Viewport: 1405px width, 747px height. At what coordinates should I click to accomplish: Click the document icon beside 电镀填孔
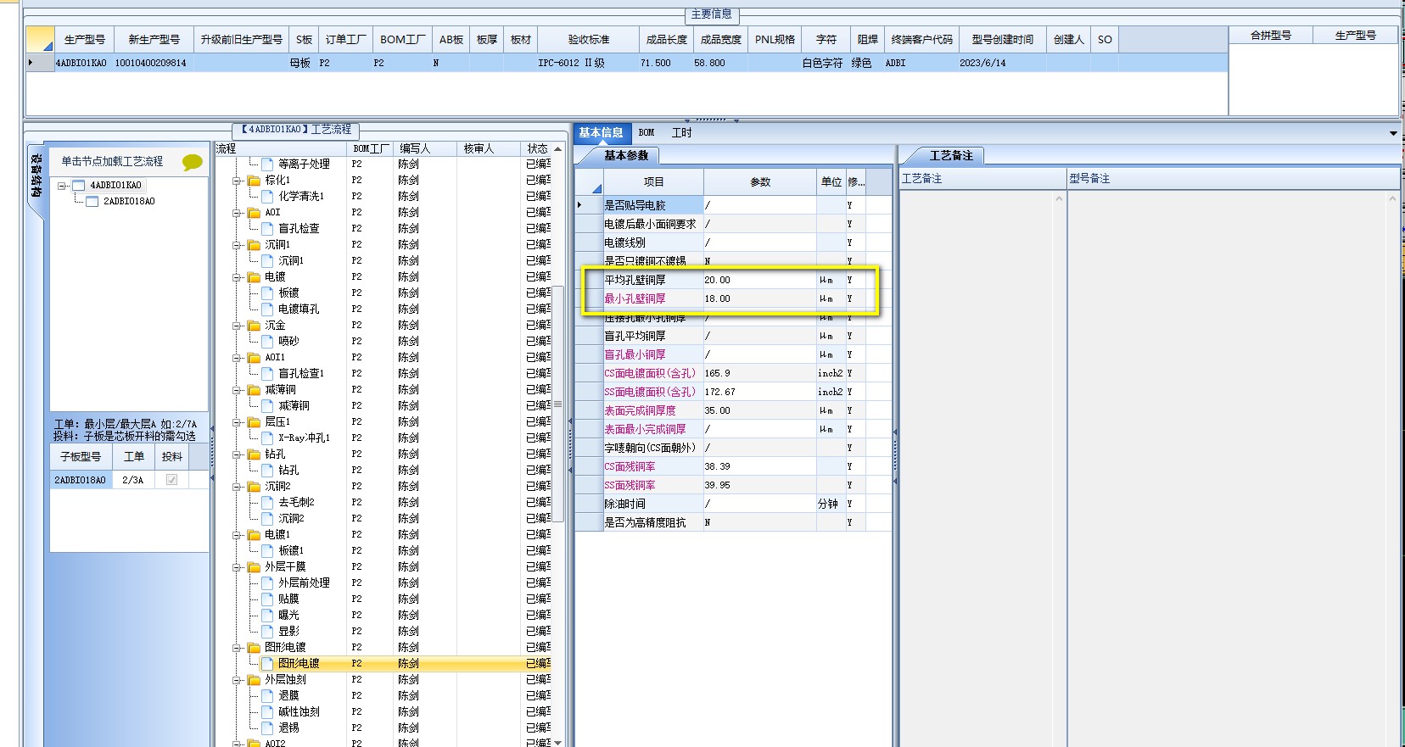267,309
